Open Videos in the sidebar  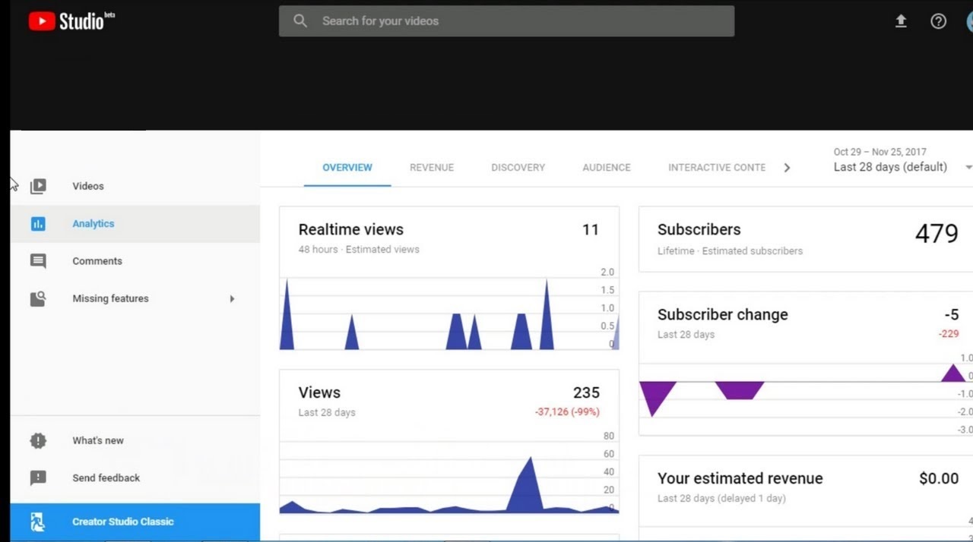(135, 186)
